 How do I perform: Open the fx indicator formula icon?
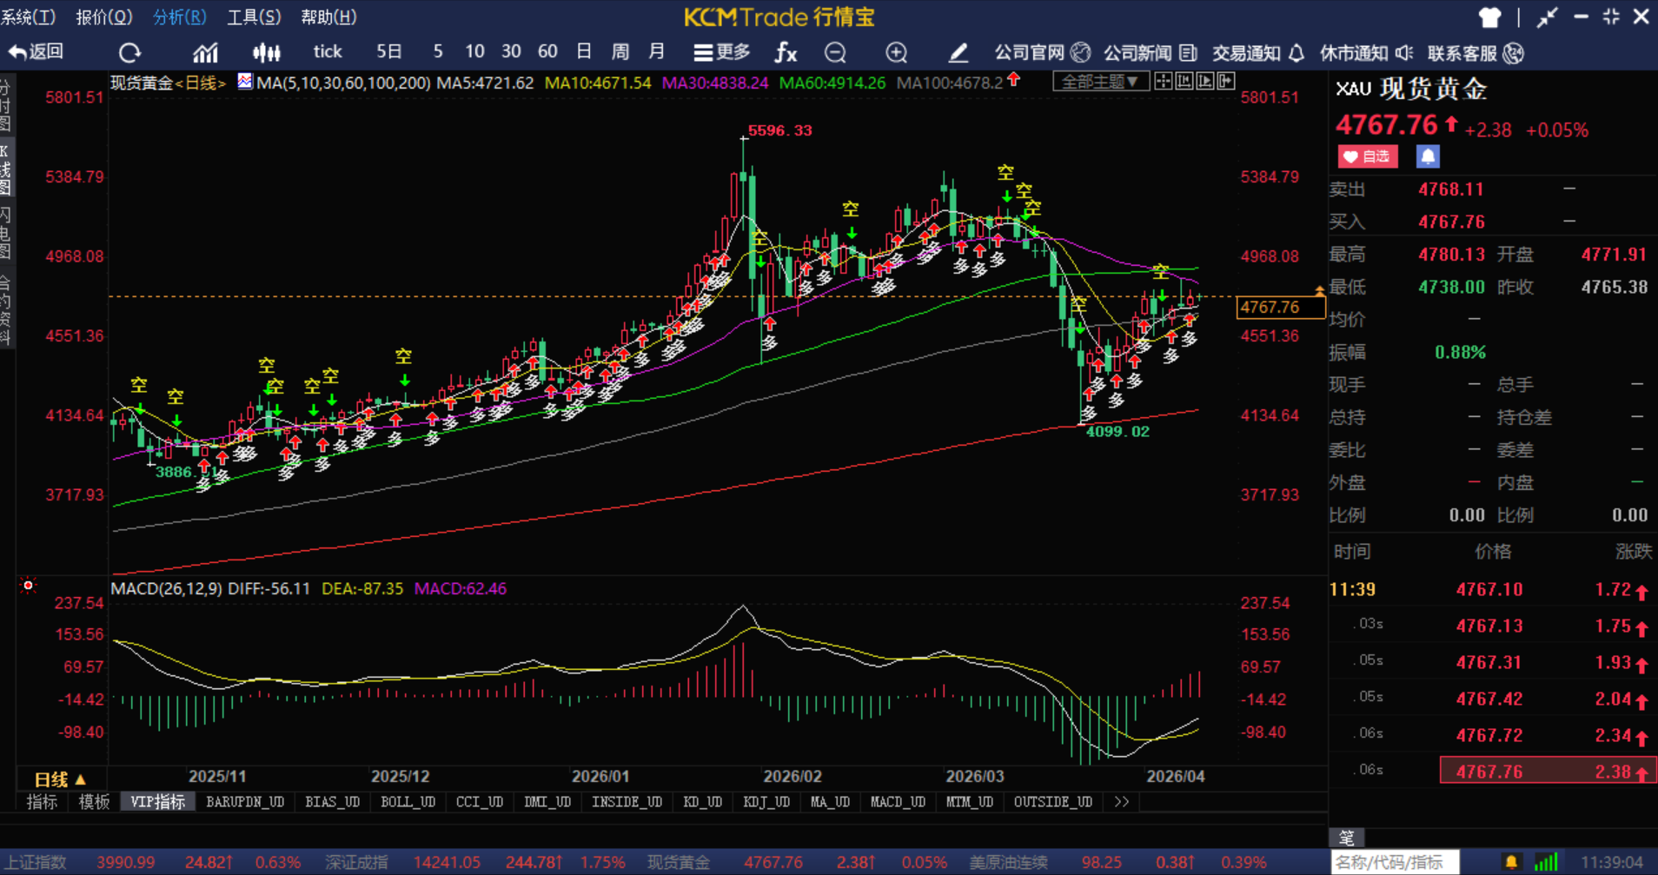coord(786,53)
